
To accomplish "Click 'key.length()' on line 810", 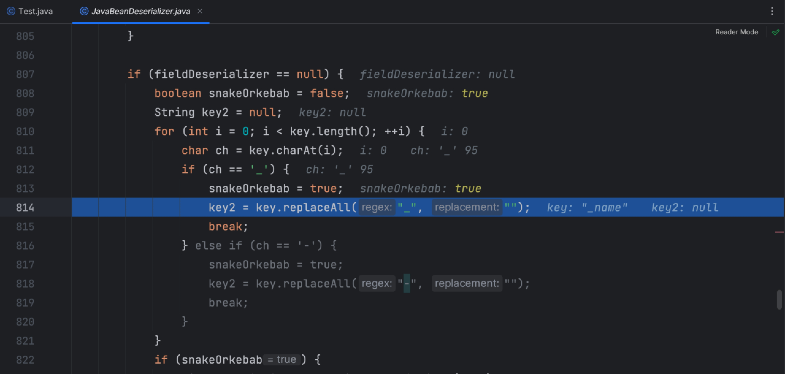I will [330, 132].
